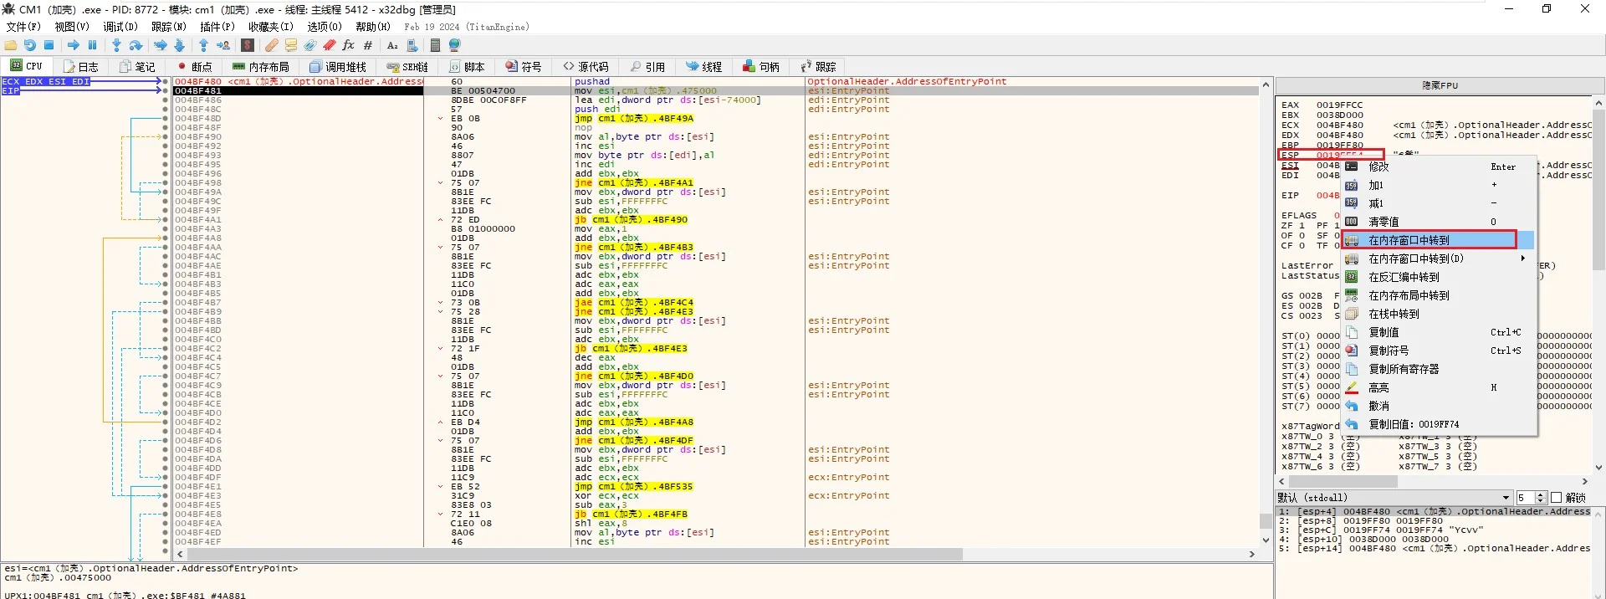Switch to the 线程 tab
This screenshot has width=1606, height=599.
(703, 67)
